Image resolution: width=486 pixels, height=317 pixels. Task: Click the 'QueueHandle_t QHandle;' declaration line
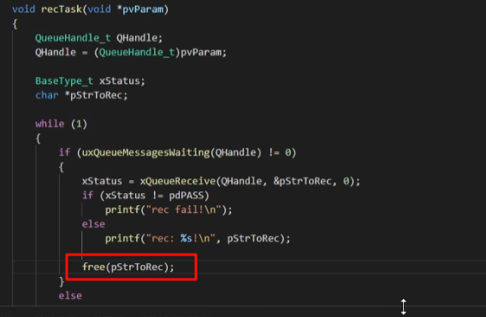[x=98, y=38]
